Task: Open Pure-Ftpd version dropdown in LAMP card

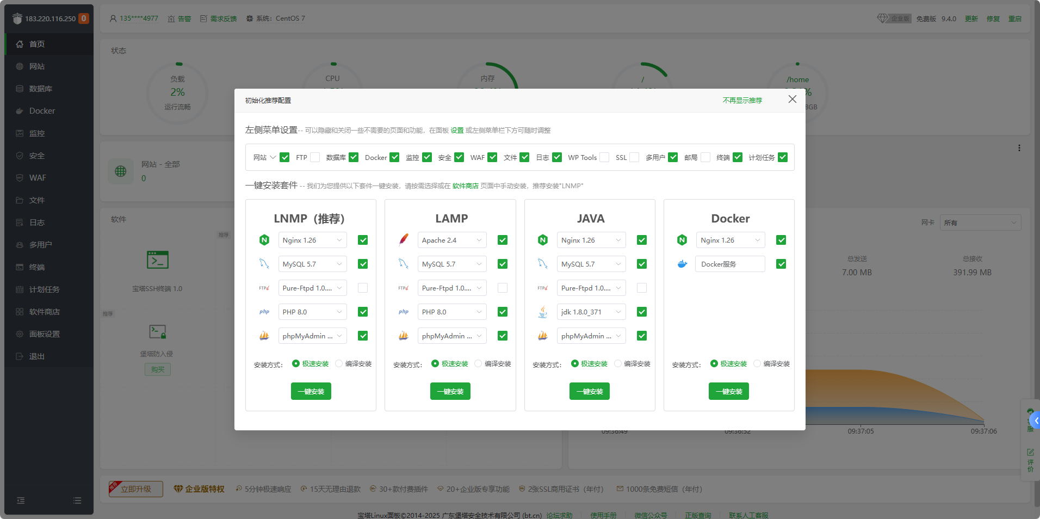Action: (452, 288)
